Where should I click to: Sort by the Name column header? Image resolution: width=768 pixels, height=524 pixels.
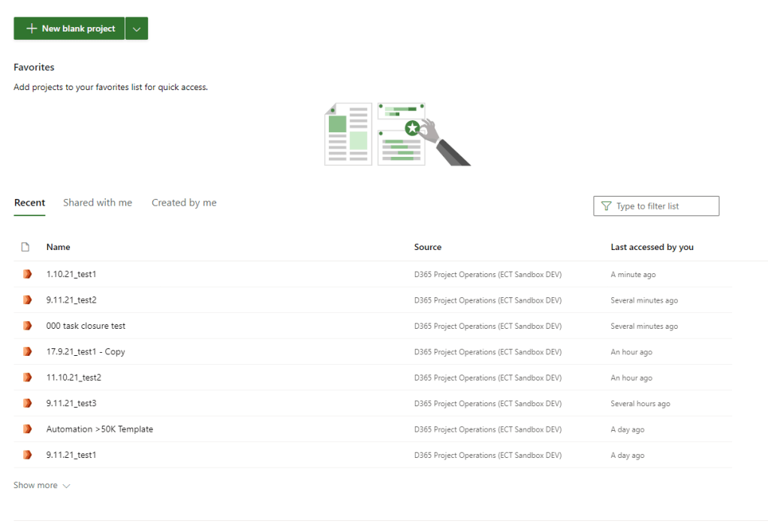click(58, 247)
